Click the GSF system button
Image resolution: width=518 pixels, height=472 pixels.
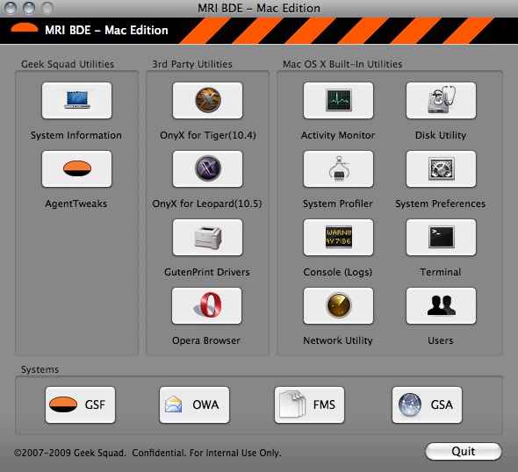(80, 404)
